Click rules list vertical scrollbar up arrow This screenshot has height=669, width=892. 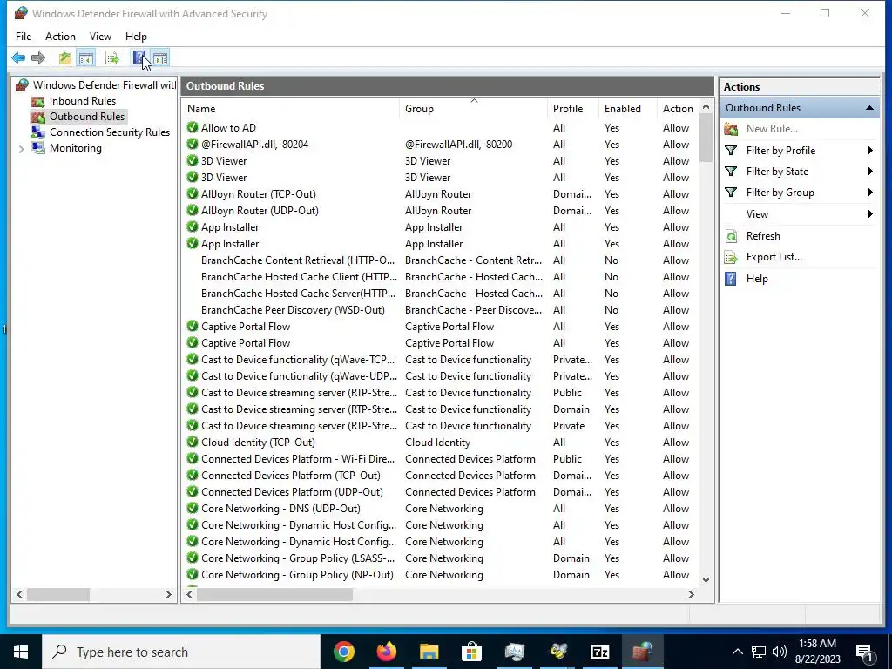[x=706, y=106]
